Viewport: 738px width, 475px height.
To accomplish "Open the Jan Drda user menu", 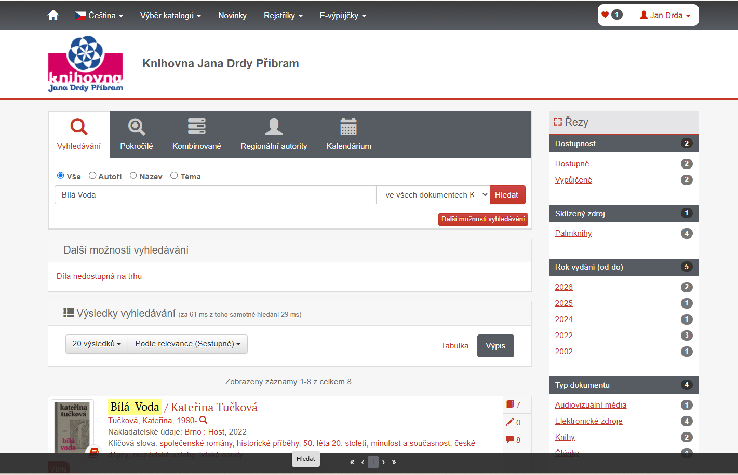I will tap(665, 16).
